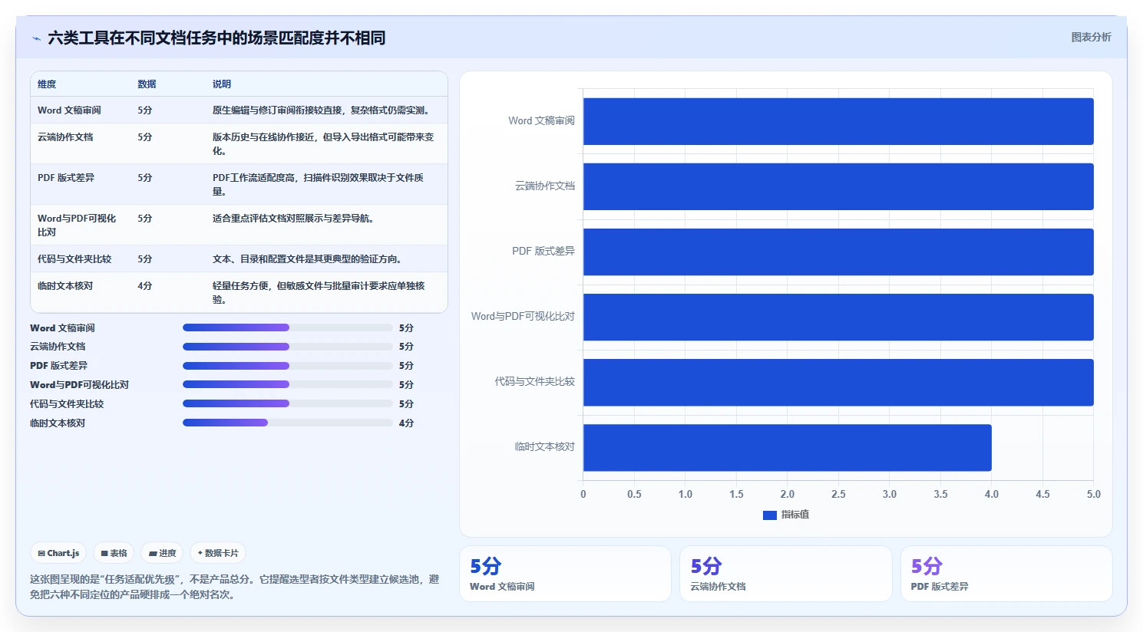Click the description starting 轻量任务方便
The width and height of the screenshot is (1143, 632).
click(x=319, y=293)
